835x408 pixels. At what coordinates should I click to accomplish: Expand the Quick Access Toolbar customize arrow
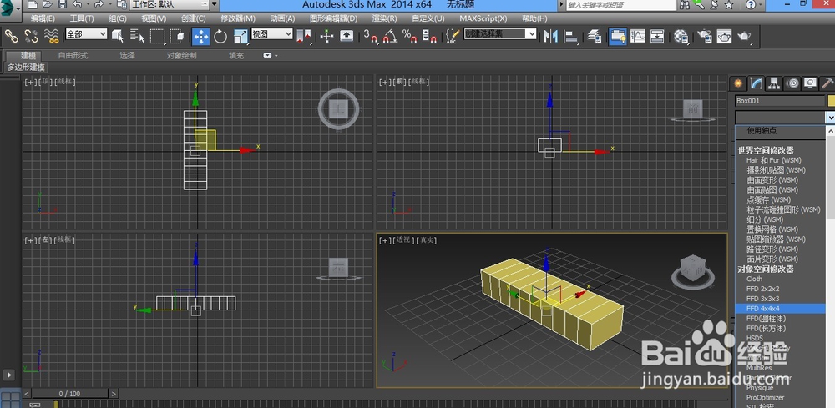pos(215,5)
